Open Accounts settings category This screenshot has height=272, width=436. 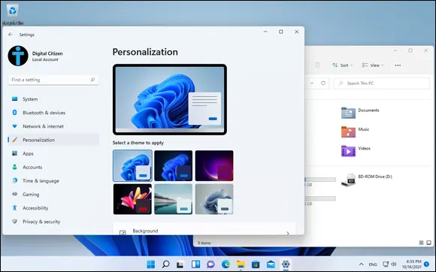pyautogui.click(x=53, y=167)
